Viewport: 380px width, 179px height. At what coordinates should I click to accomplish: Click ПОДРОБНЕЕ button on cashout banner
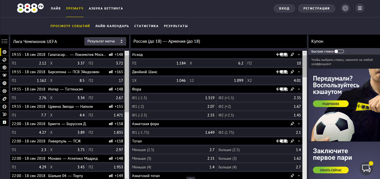(331, 104)
